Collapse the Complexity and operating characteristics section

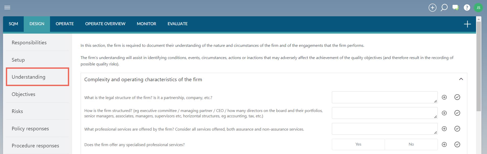(x=461, y=79)
